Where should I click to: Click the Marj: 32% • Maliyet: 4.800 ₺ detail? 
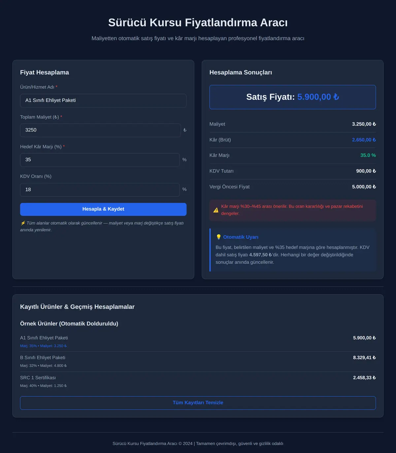click(44, 366)
